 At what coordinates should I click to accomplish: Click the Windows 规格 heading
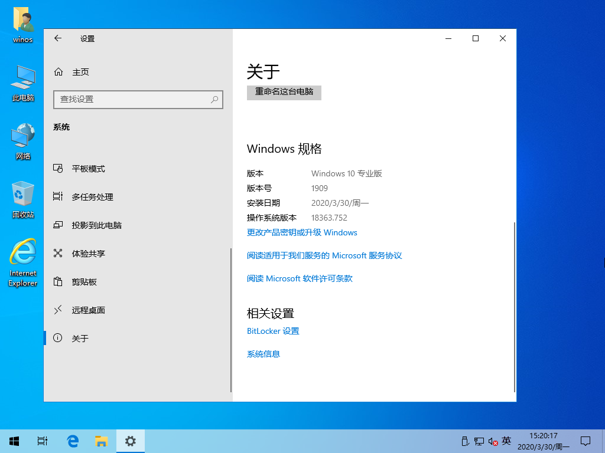[x=284, y=149]
